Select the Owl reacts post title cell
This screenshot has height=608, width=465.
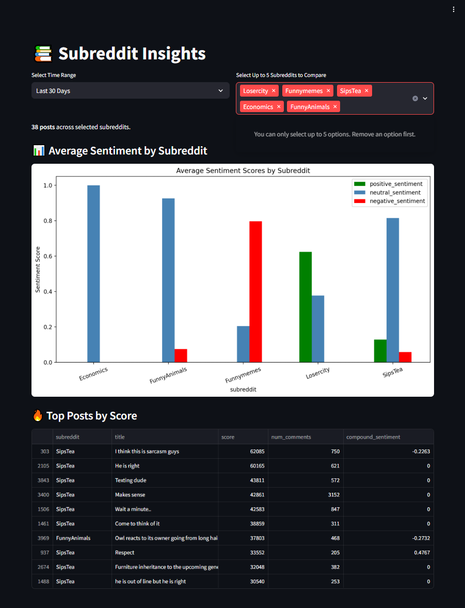[165, 538]
